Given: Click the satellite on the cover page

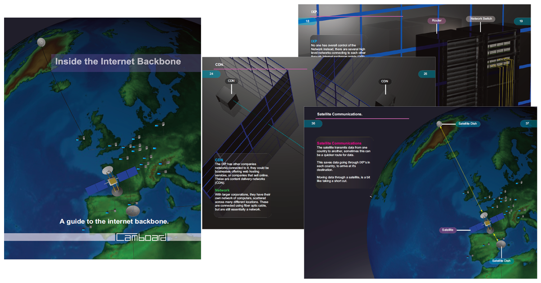Looking at the screenshot, I should point(112,181).
